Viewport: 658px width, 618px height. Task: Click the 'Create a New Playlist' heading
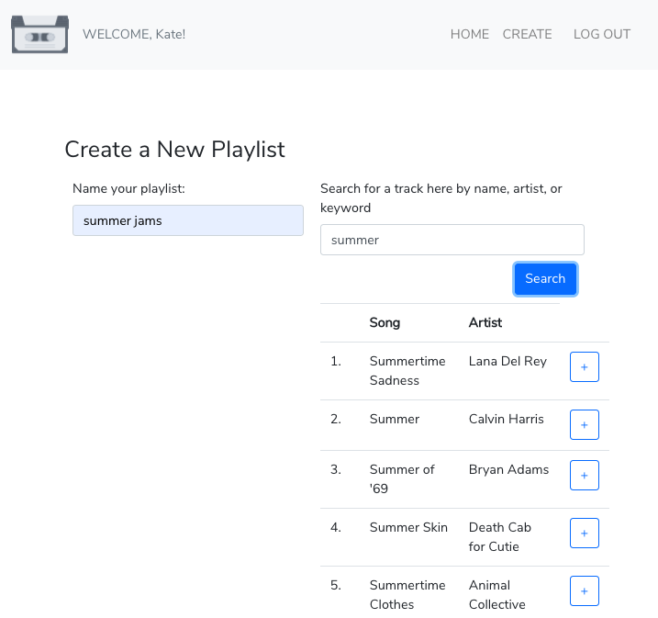[x=174, y=150]
